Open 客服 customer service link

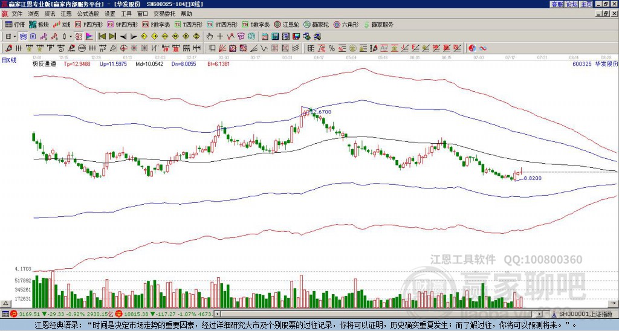pyautogui.click(x=557, y=4)
